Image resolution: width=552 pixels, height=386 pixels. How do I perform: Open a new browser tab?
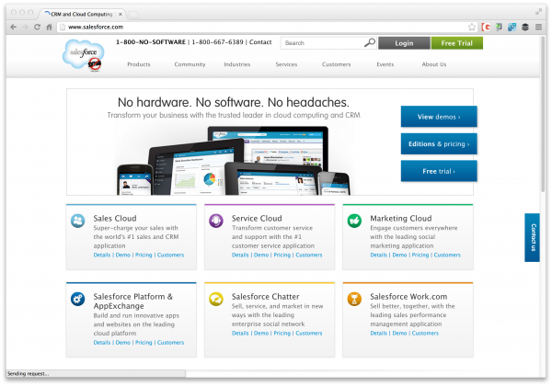[x=133, y=15]
